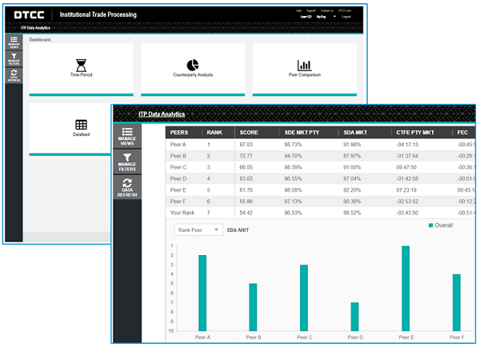Sort by the CTFE PTY MKT column header
Screen dimensions: 480x347
point(415,133)
